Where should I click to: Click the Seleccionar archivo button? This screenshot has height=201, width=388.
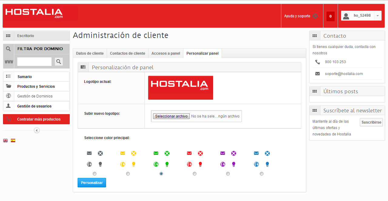[x=171, y=116]
